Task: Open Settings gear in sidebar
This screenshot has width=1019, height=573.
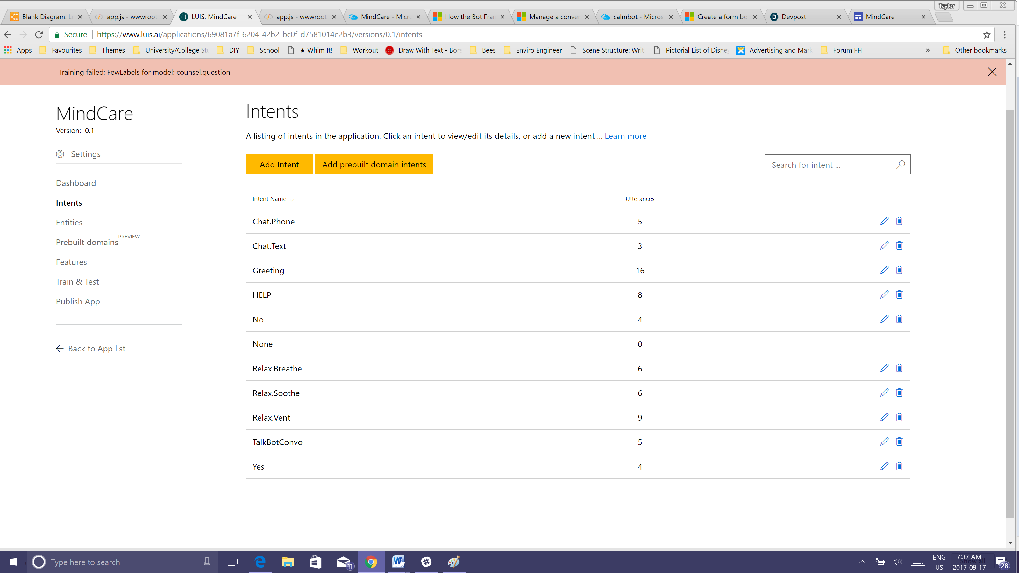Action: (x=60, y=154)
